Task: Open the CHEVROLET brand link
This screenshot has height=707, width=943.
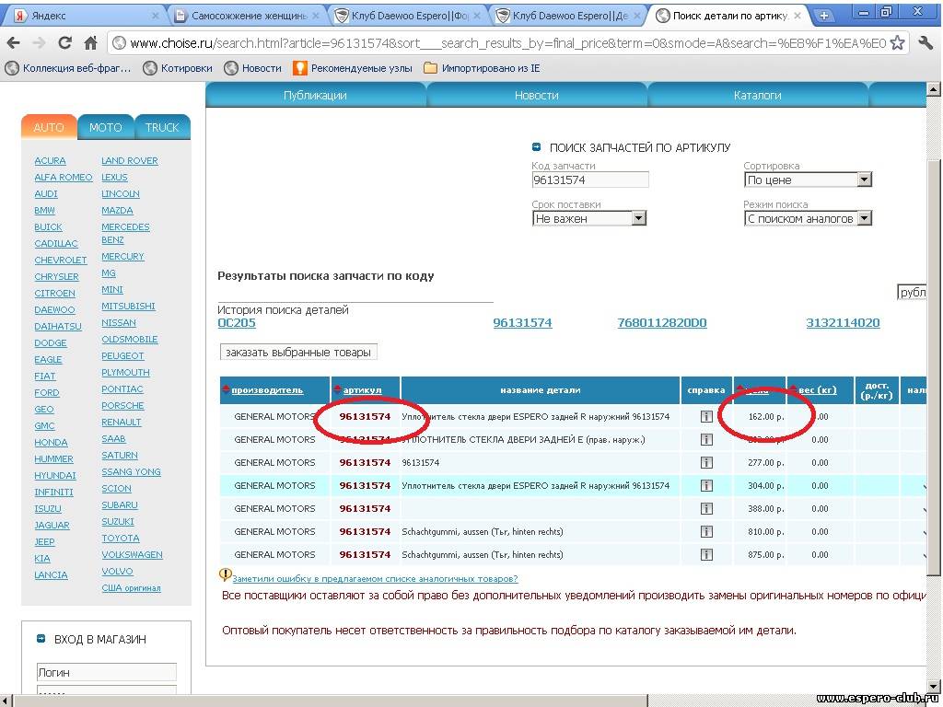Action: pyautogui.click(x=61, y=261)
